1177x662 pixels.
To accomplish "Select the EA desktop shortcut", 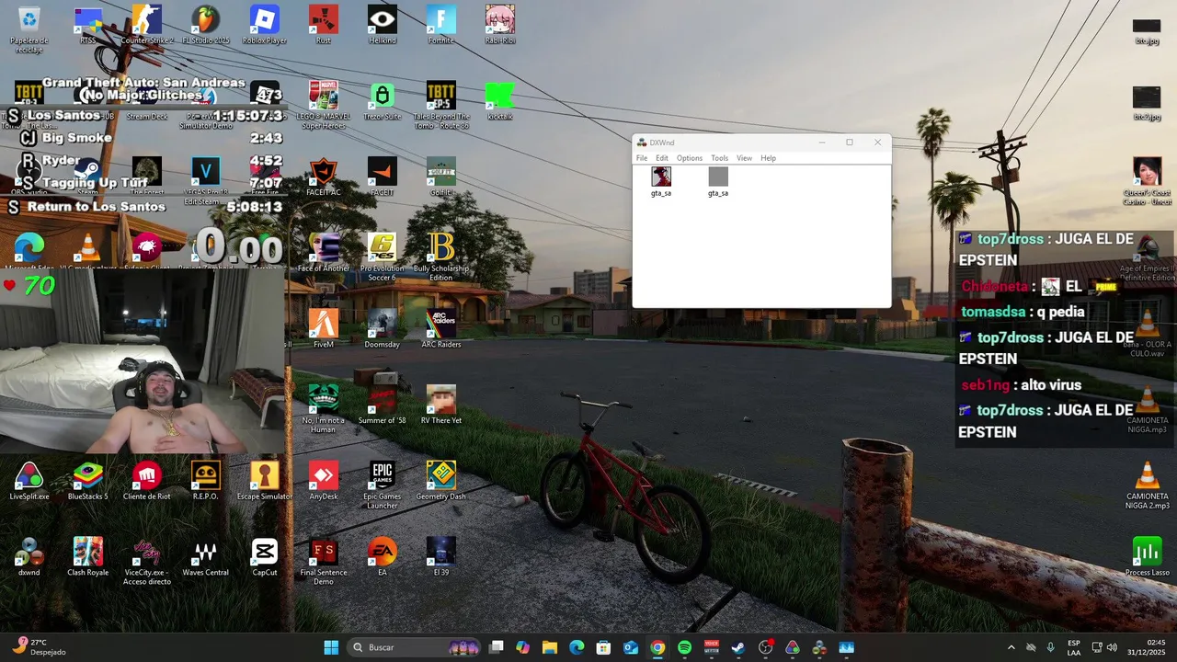I will [383, 558].
